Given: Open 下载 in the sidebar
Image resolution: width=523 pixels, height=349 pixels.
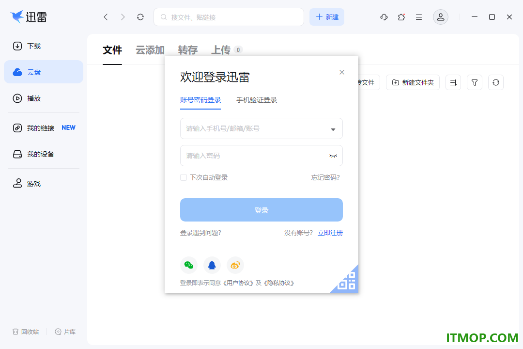Looking at the screenshot, I should (x=44, y=46).
